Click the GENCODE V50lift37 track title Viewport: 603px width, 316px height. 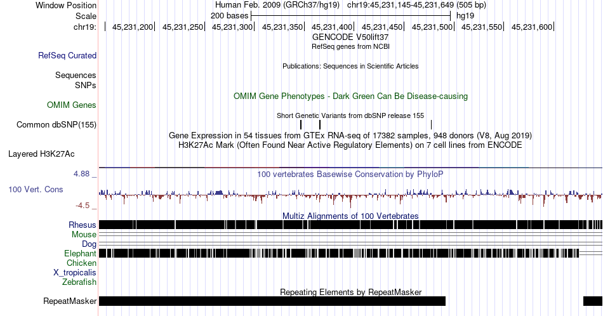350,37
